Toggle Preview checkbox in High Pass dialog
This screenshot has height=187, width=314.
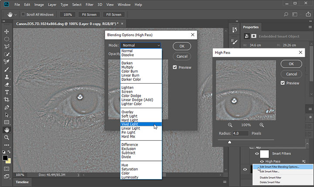(283, 83)
